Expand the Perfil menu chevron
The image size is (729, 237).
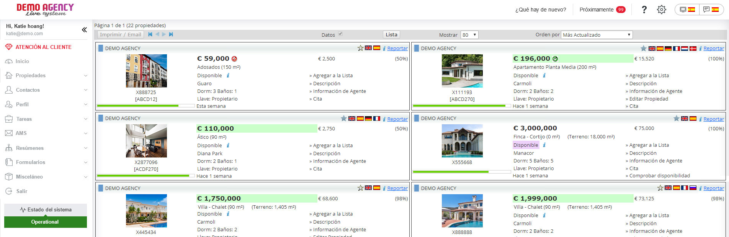[86, 105]
